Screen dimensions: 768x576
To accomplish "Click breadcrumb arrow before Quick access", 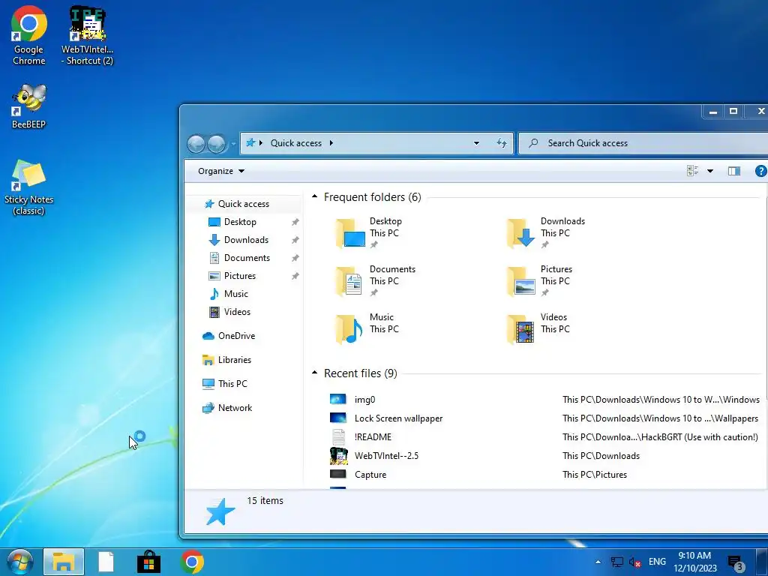I will [x=260, y=143].
